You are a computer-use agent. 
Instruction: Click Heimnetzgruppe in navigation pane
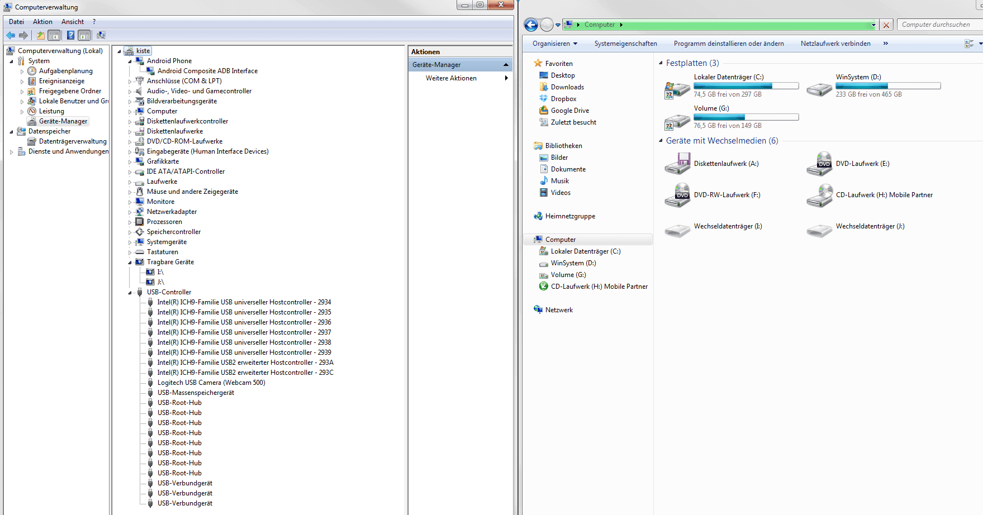coord(570,216)
